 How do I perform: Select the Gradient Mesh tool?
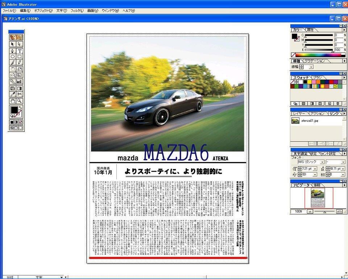13,88
